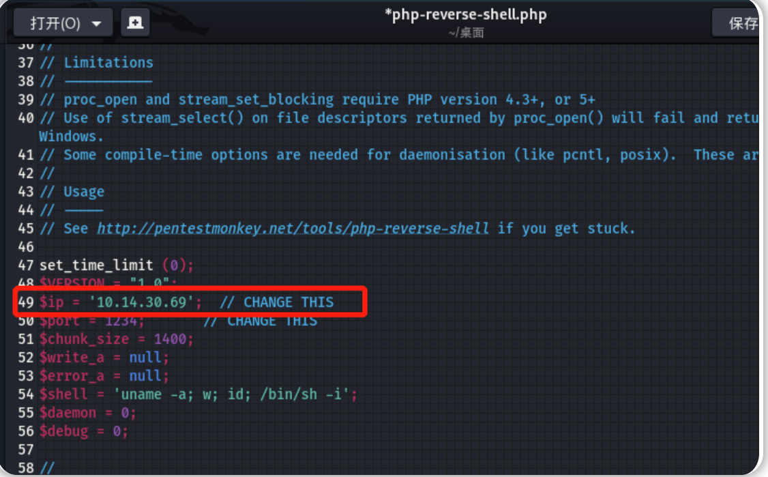Click set_time_limit on line 47
768x477 pixels.
point(96,265)
